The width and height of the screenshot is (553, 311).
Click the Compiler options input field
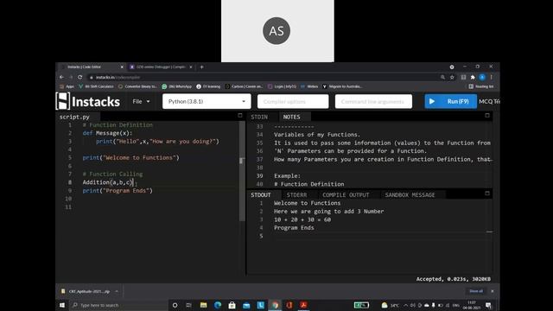[x=293, y=102]
